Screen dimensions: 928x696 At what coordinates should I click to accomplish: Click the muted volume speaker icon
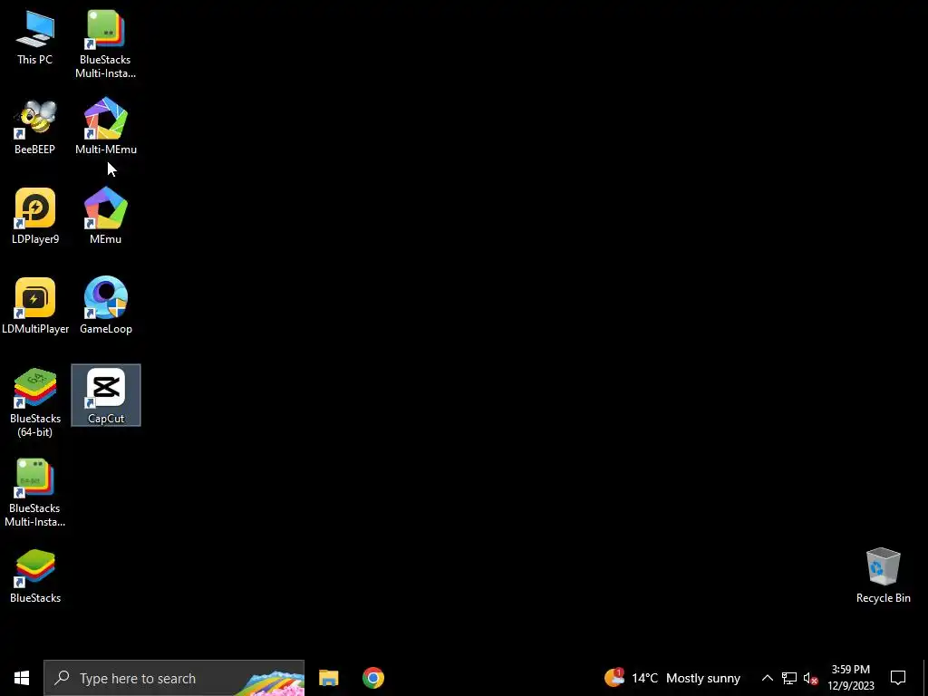[x=810, y=678]
